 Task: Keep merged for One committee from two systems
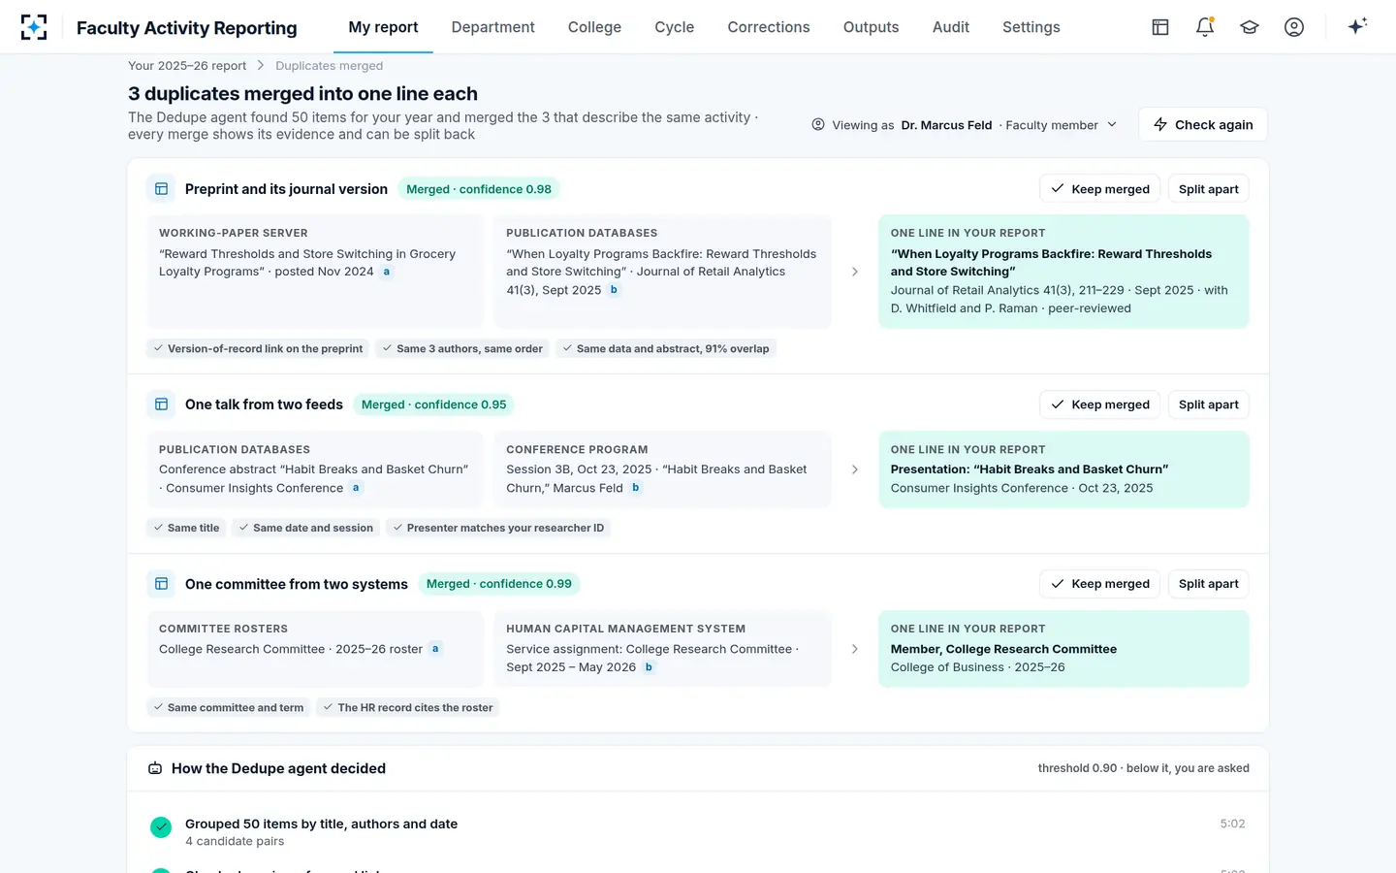[x=1099, y=584]
